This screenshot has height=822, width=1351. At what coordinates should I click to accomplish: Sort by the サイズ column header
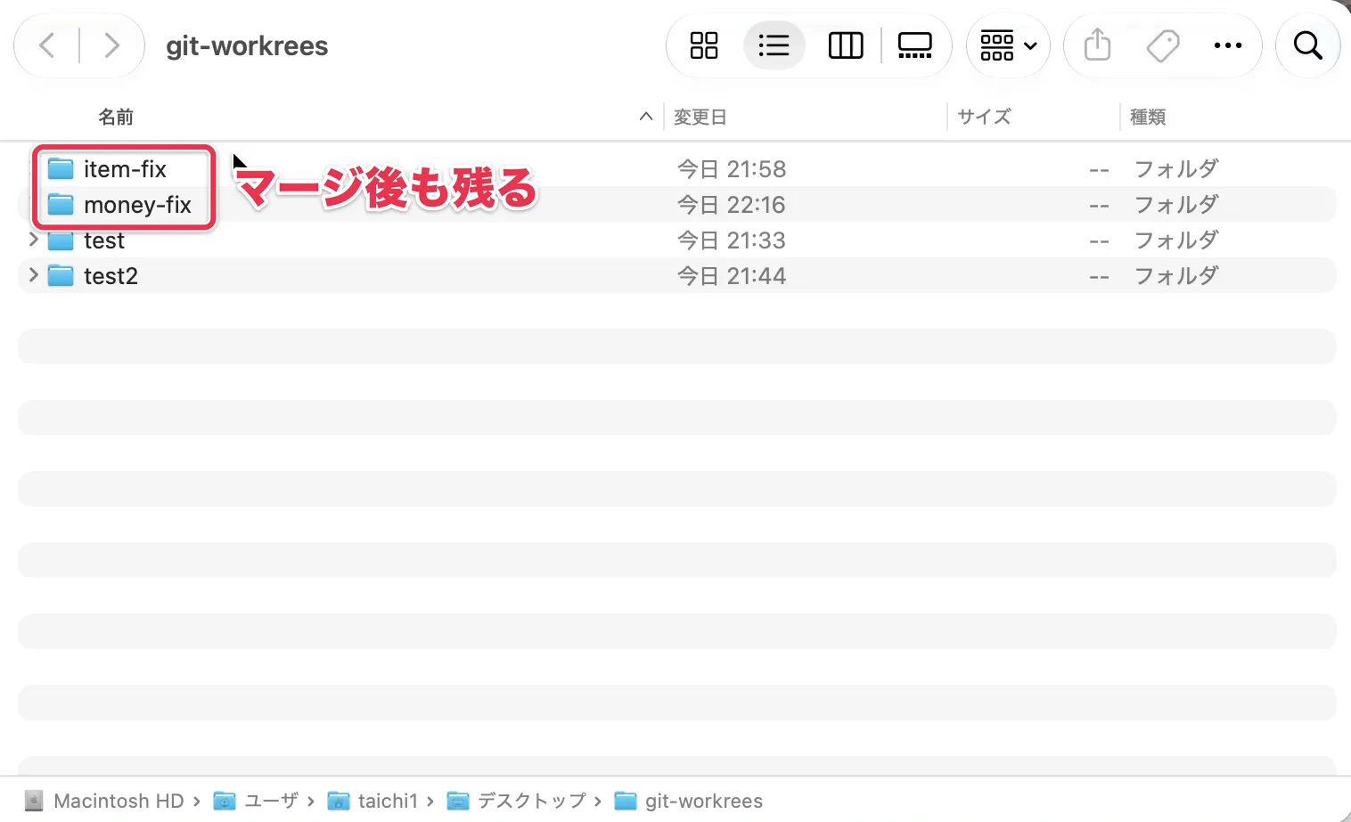tap(984, 117)
